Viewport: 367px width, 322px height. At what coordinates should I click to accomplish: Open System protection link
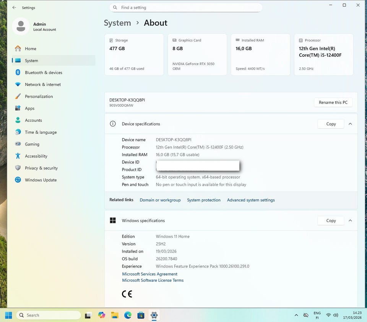point(204,200)
